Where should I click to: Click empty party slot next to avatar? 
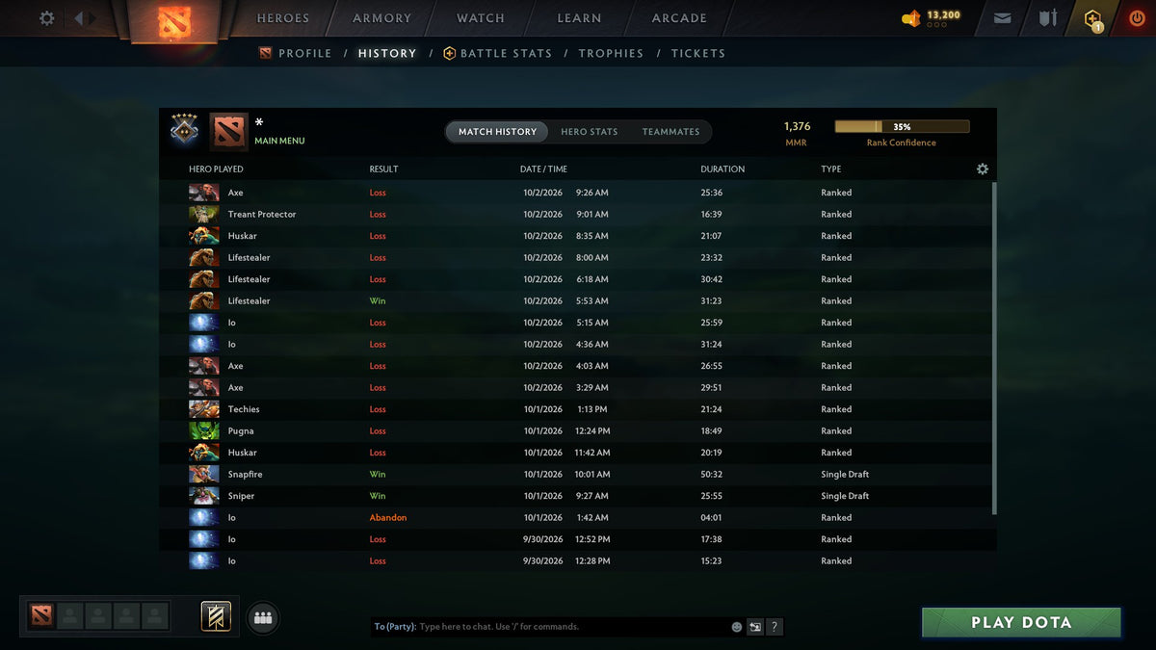click(69, 615)
